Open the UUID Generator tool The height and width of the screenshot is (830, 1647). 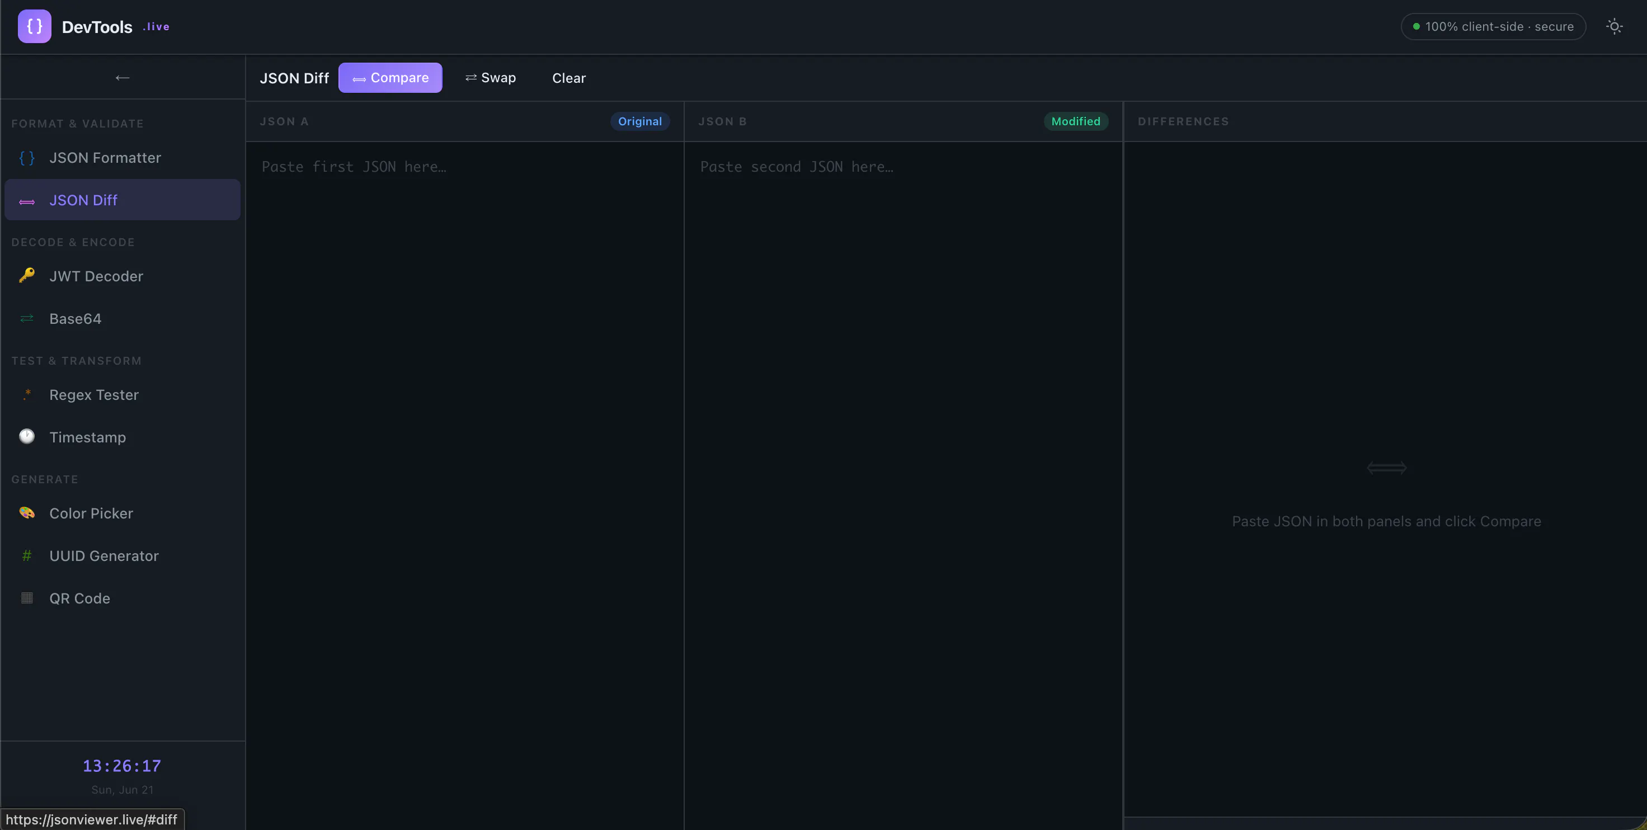click(x=122, y=556)
